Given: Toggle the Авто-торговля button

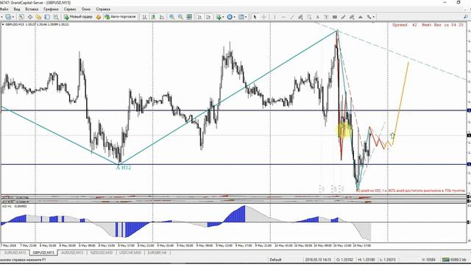Looking at the screenshot, I should pos(120,17).
